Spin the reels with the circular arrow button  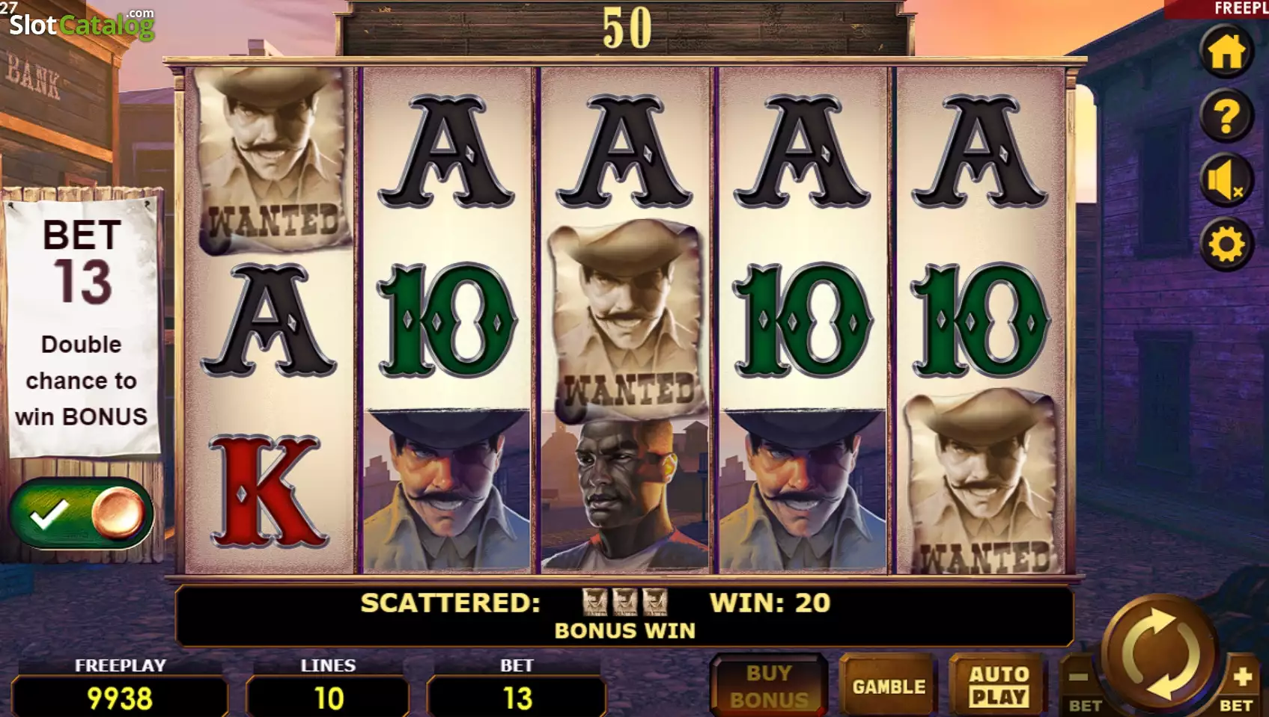tap(1160, 653)
